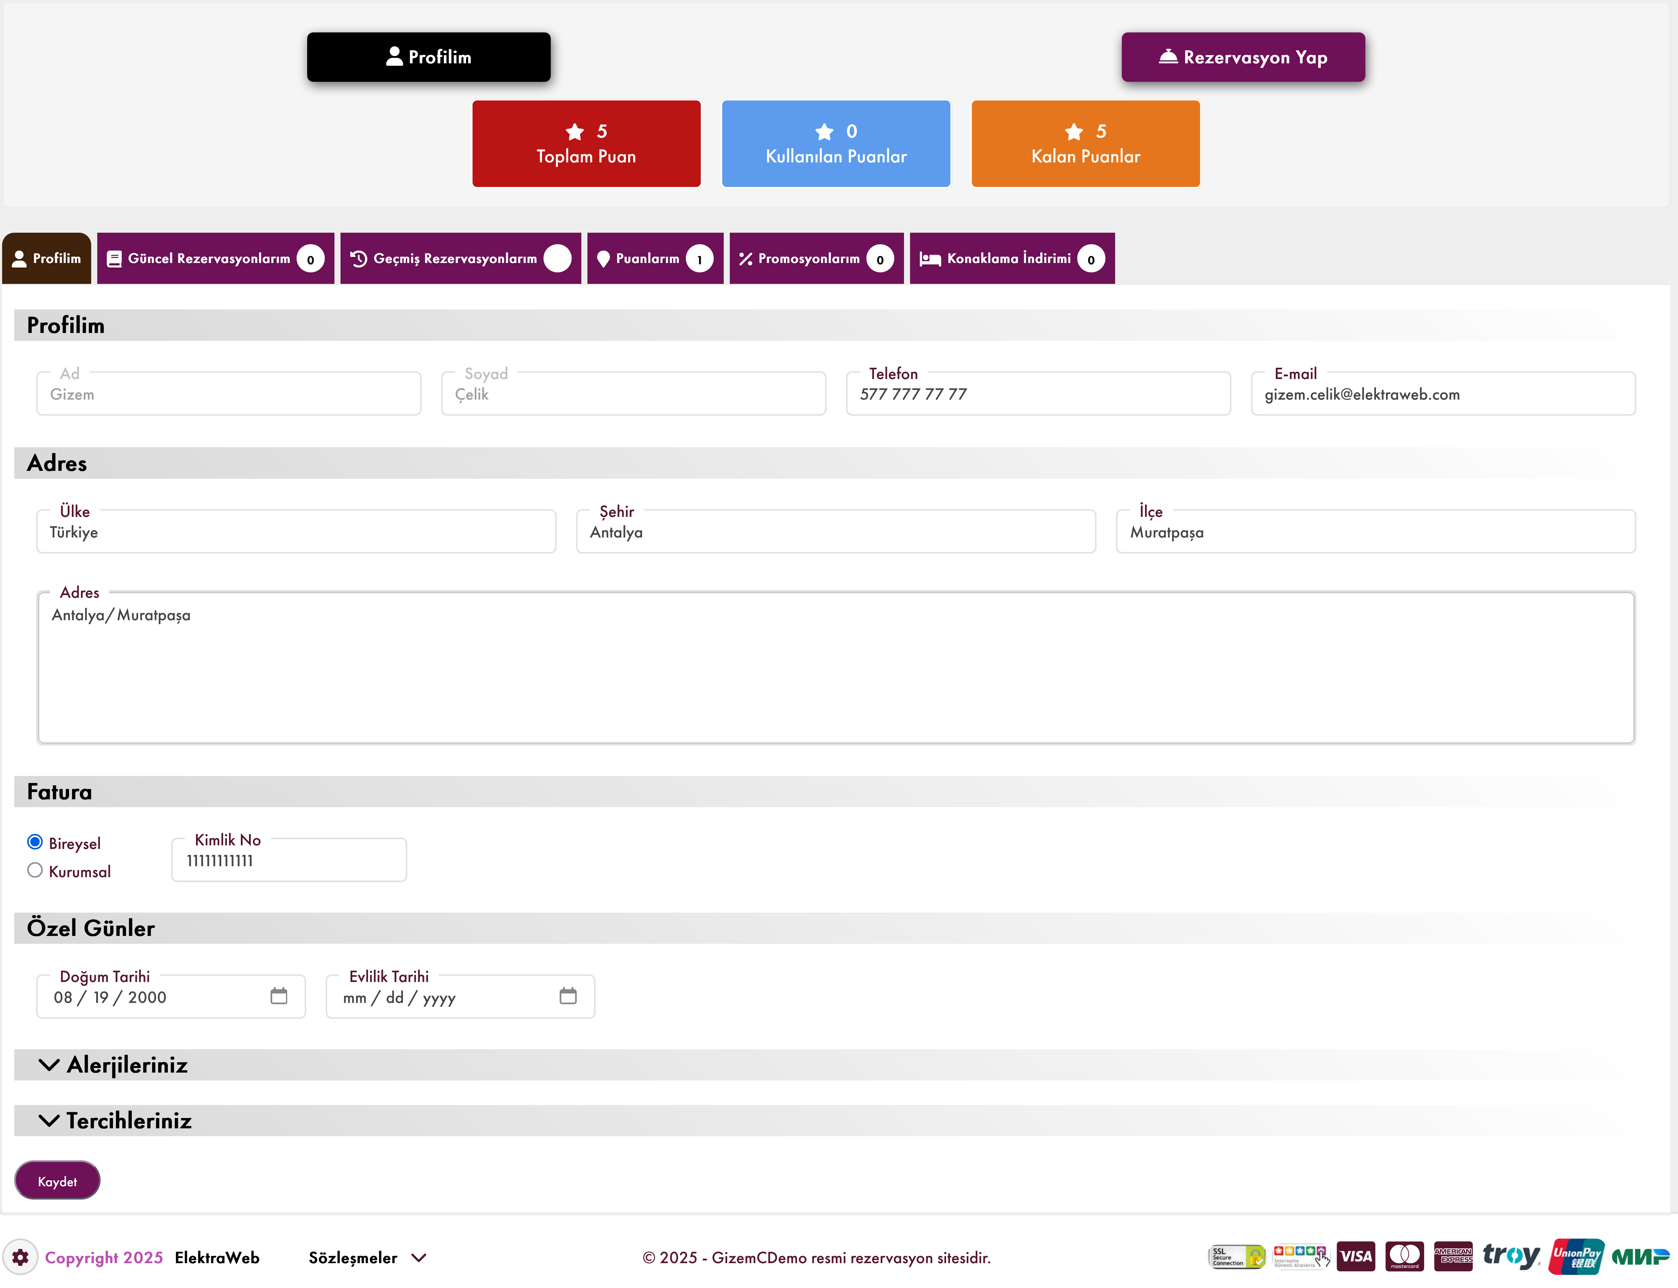Select the Kurumsal radio button

[x=35, y=870]
